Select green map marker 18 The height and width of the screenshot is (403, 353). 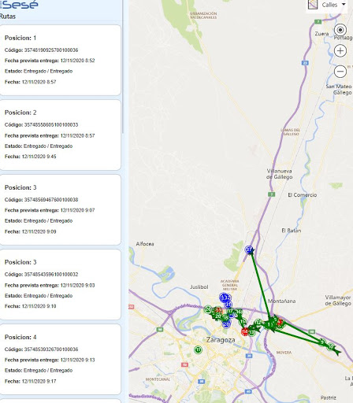click(225, 318)
